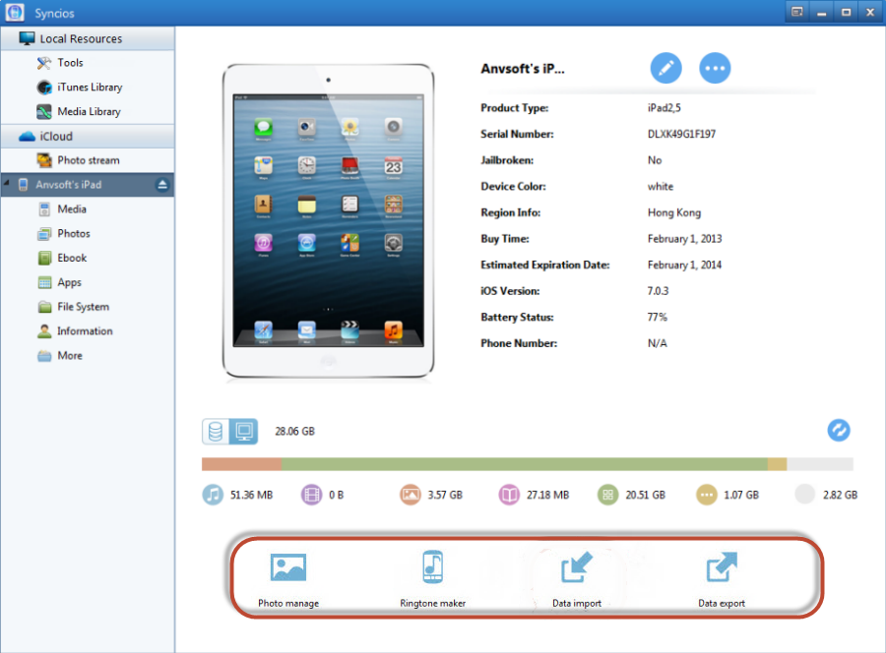886x653 pixels.
Task: Click expiration date February 1, 2014
Action: tap(684, 265)
